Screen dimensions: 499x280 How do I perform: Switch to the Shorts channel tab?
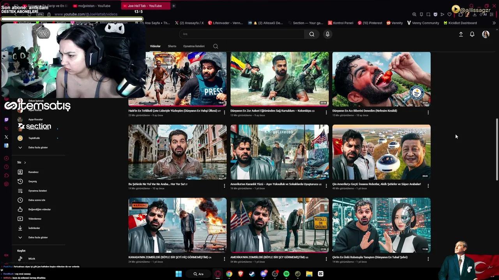[172, 46]
